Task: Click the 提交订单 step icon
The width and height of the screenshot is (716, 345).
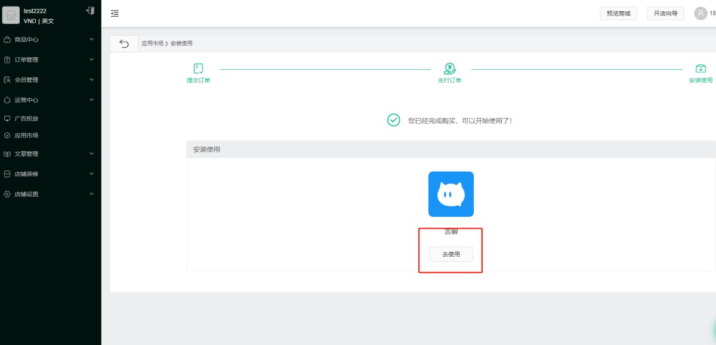Action: [199, 69]
